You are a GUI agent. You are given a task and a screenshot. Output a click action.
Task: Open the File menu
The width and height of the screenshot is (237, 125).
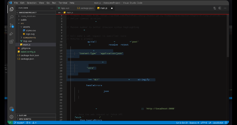[16, 3]
